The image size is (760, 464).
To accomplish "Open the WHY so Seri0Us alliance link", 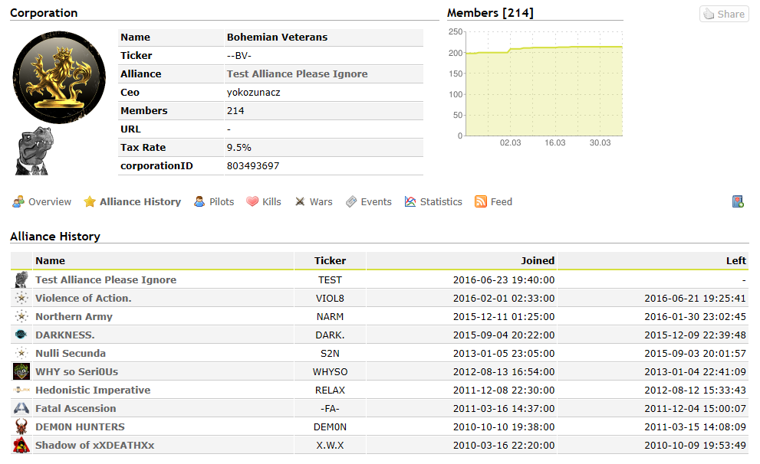I will coord(77,372).
